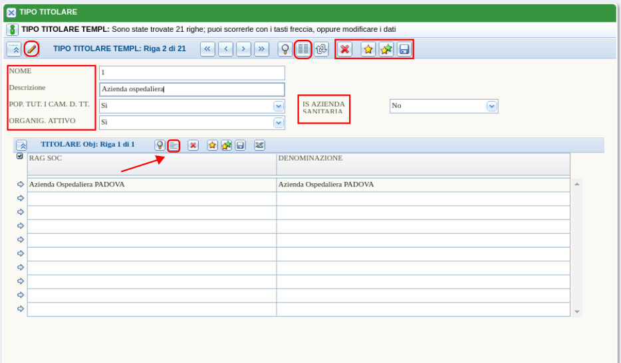Viewport: 621px width, 363px height.
Task: Open the POP. TUT. I CAM. D. TT. dropdown
Action: (279, 106)
